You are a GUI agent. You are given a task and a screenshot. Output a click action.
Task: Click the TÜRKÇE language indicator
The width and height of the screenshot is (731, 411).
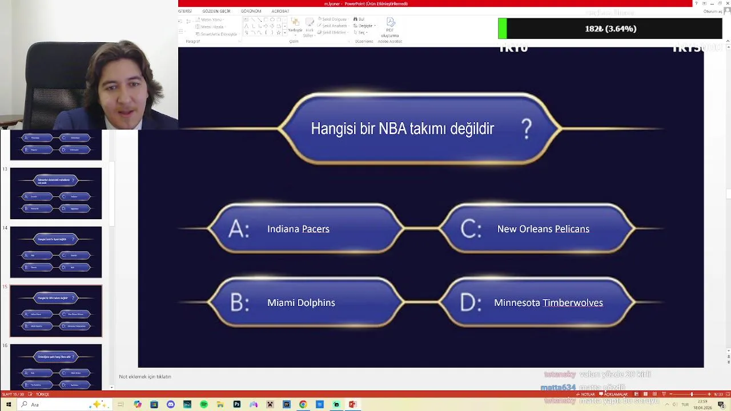point(43,394)
